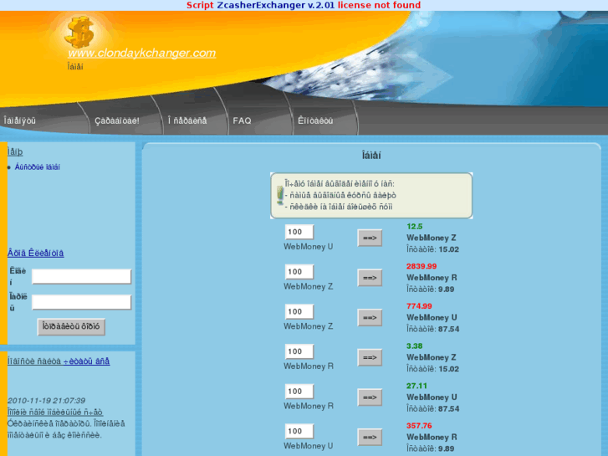Screen dimensions: 608x456
Task: Select the first navigation tab left of 'Çàðàáîòàé!'
Action: (20, 120)
